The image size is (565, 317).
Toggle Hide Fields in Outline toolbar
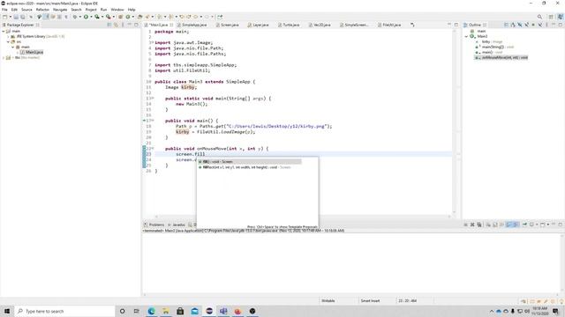(x=520, y=25)
